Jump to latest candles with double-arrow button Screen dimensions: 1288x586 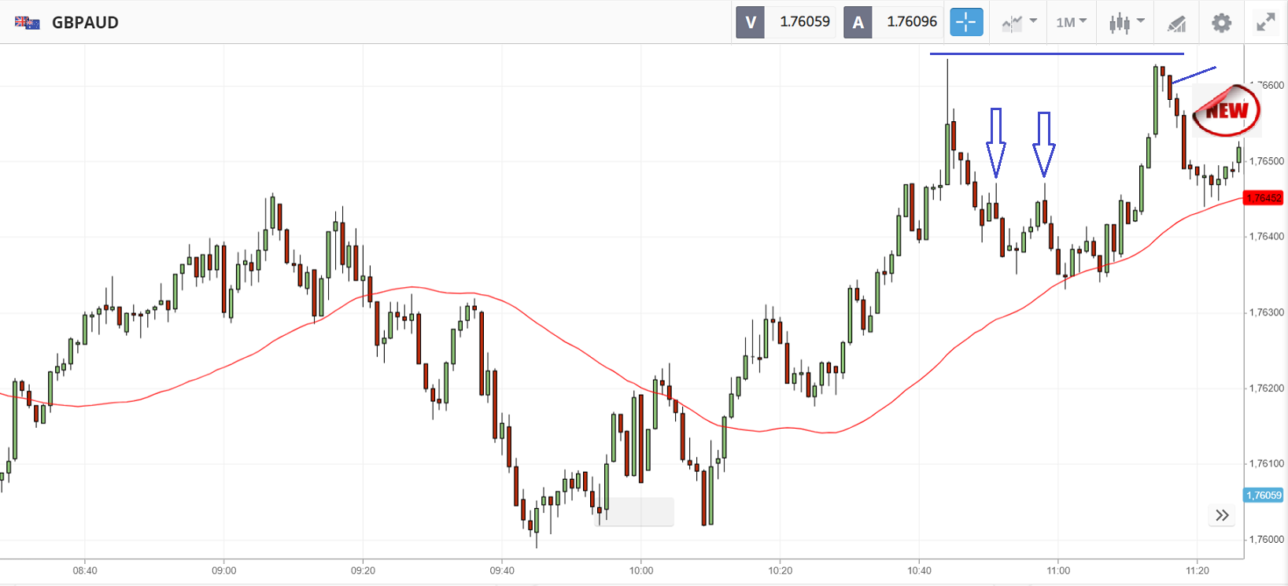tap(1222, 515)
